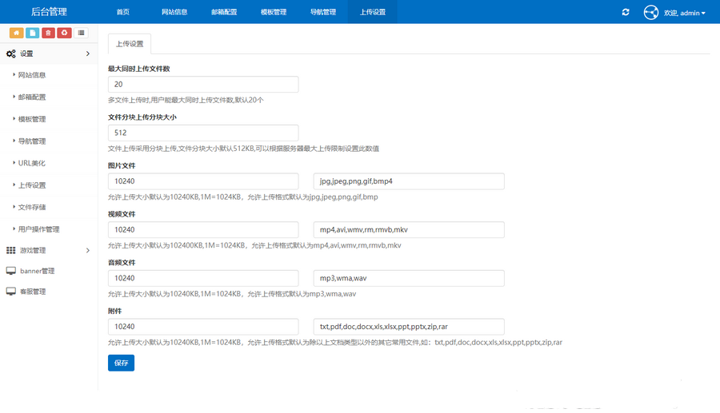
Task: Focus the 最大同时上传文件数 input field
Action: (203, 85)
